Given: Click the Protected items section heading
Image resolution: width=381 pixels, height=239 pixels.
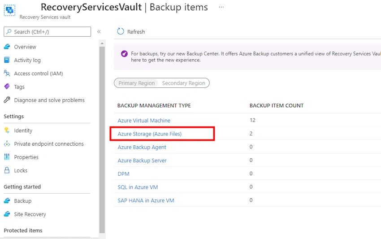Looking at the screenshot, I should point(23,230).
